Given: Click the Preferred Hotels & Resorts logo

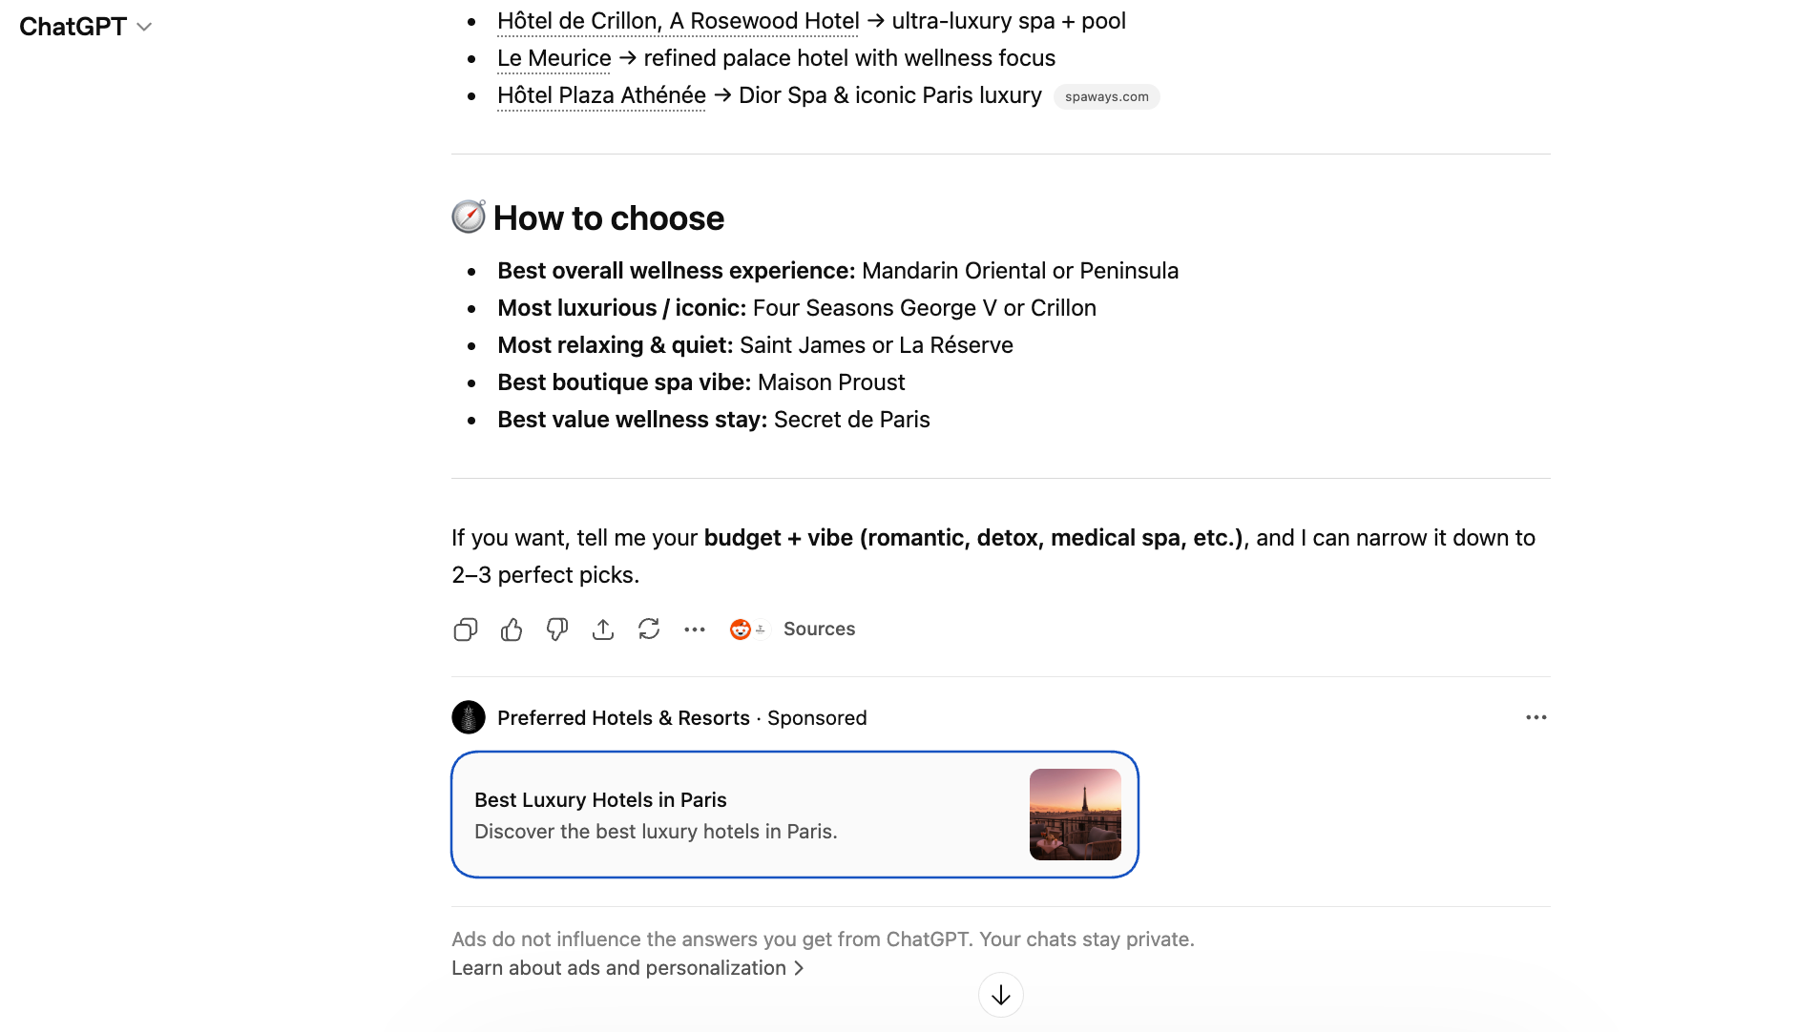Looking at the screenshot, I should (469, 717).
